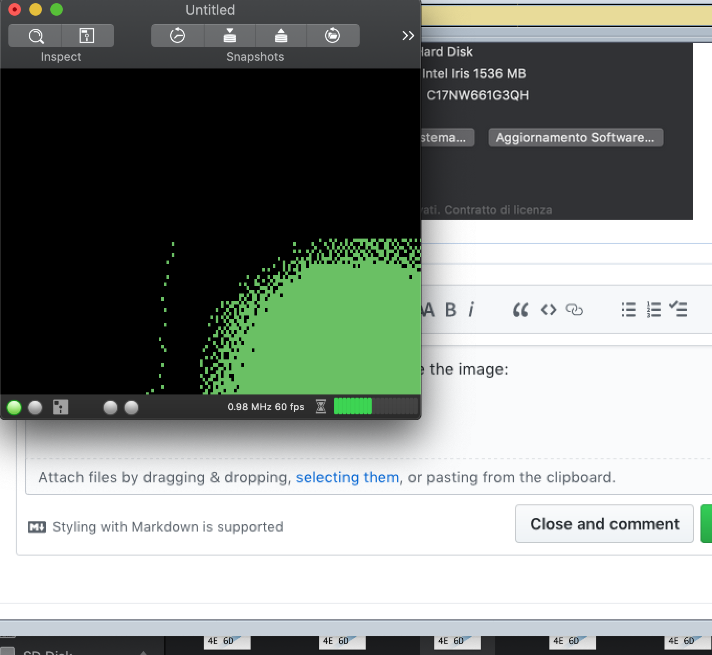This screenshot has width=712, height=655.
Task: Open Contratto di licenza link
Action: click(498, 210)
